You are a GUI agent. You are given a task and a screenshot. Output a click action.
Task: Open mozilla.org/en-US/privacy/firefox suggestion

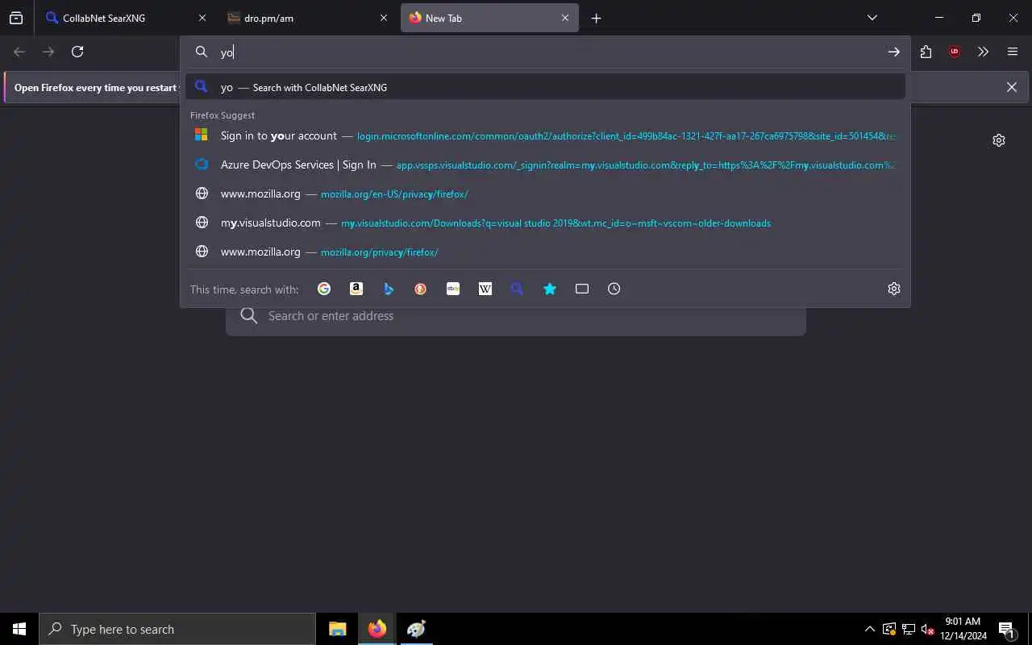tap(545, 193)
